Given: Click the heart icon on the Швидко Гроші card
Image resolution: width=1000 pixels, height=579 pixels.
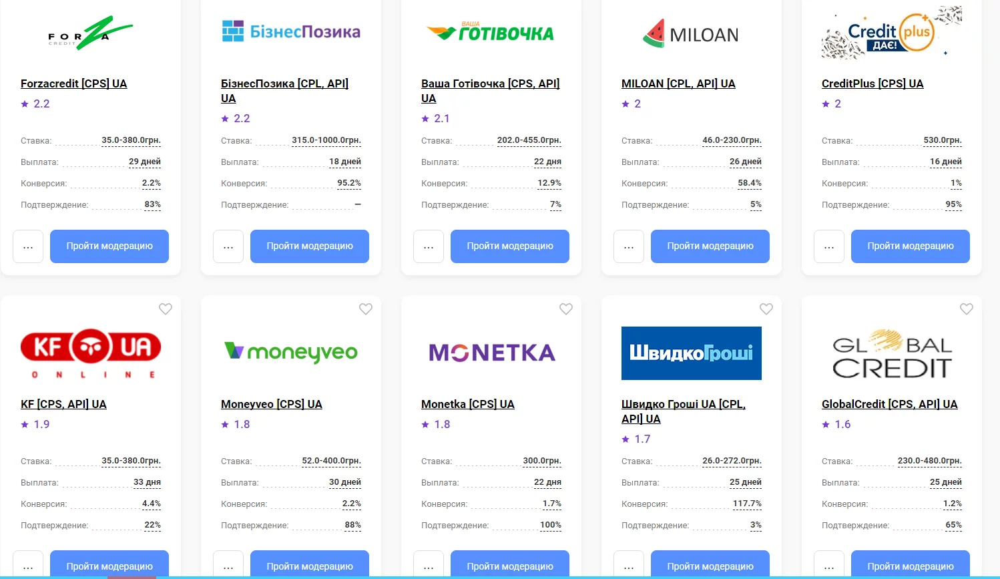Looking at the screenshot, I should pos(766,309).
